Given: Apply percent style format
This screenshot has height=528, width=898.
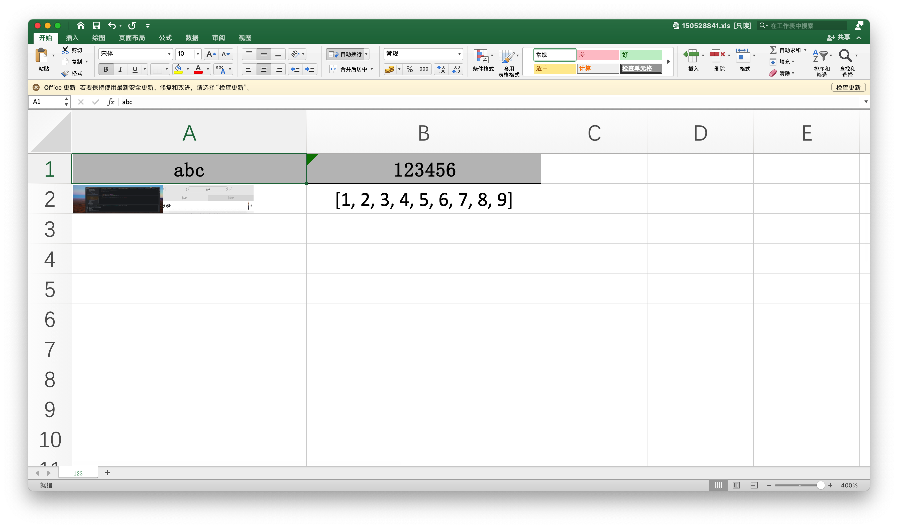Looking at the screenshot, I should click(x=409, y=69).
